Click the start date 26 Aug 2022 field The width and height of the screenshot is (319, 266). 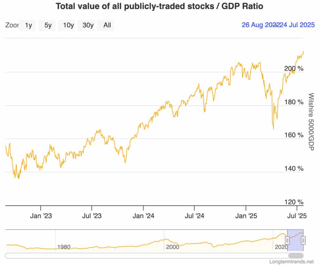click(x=259, y=25)
